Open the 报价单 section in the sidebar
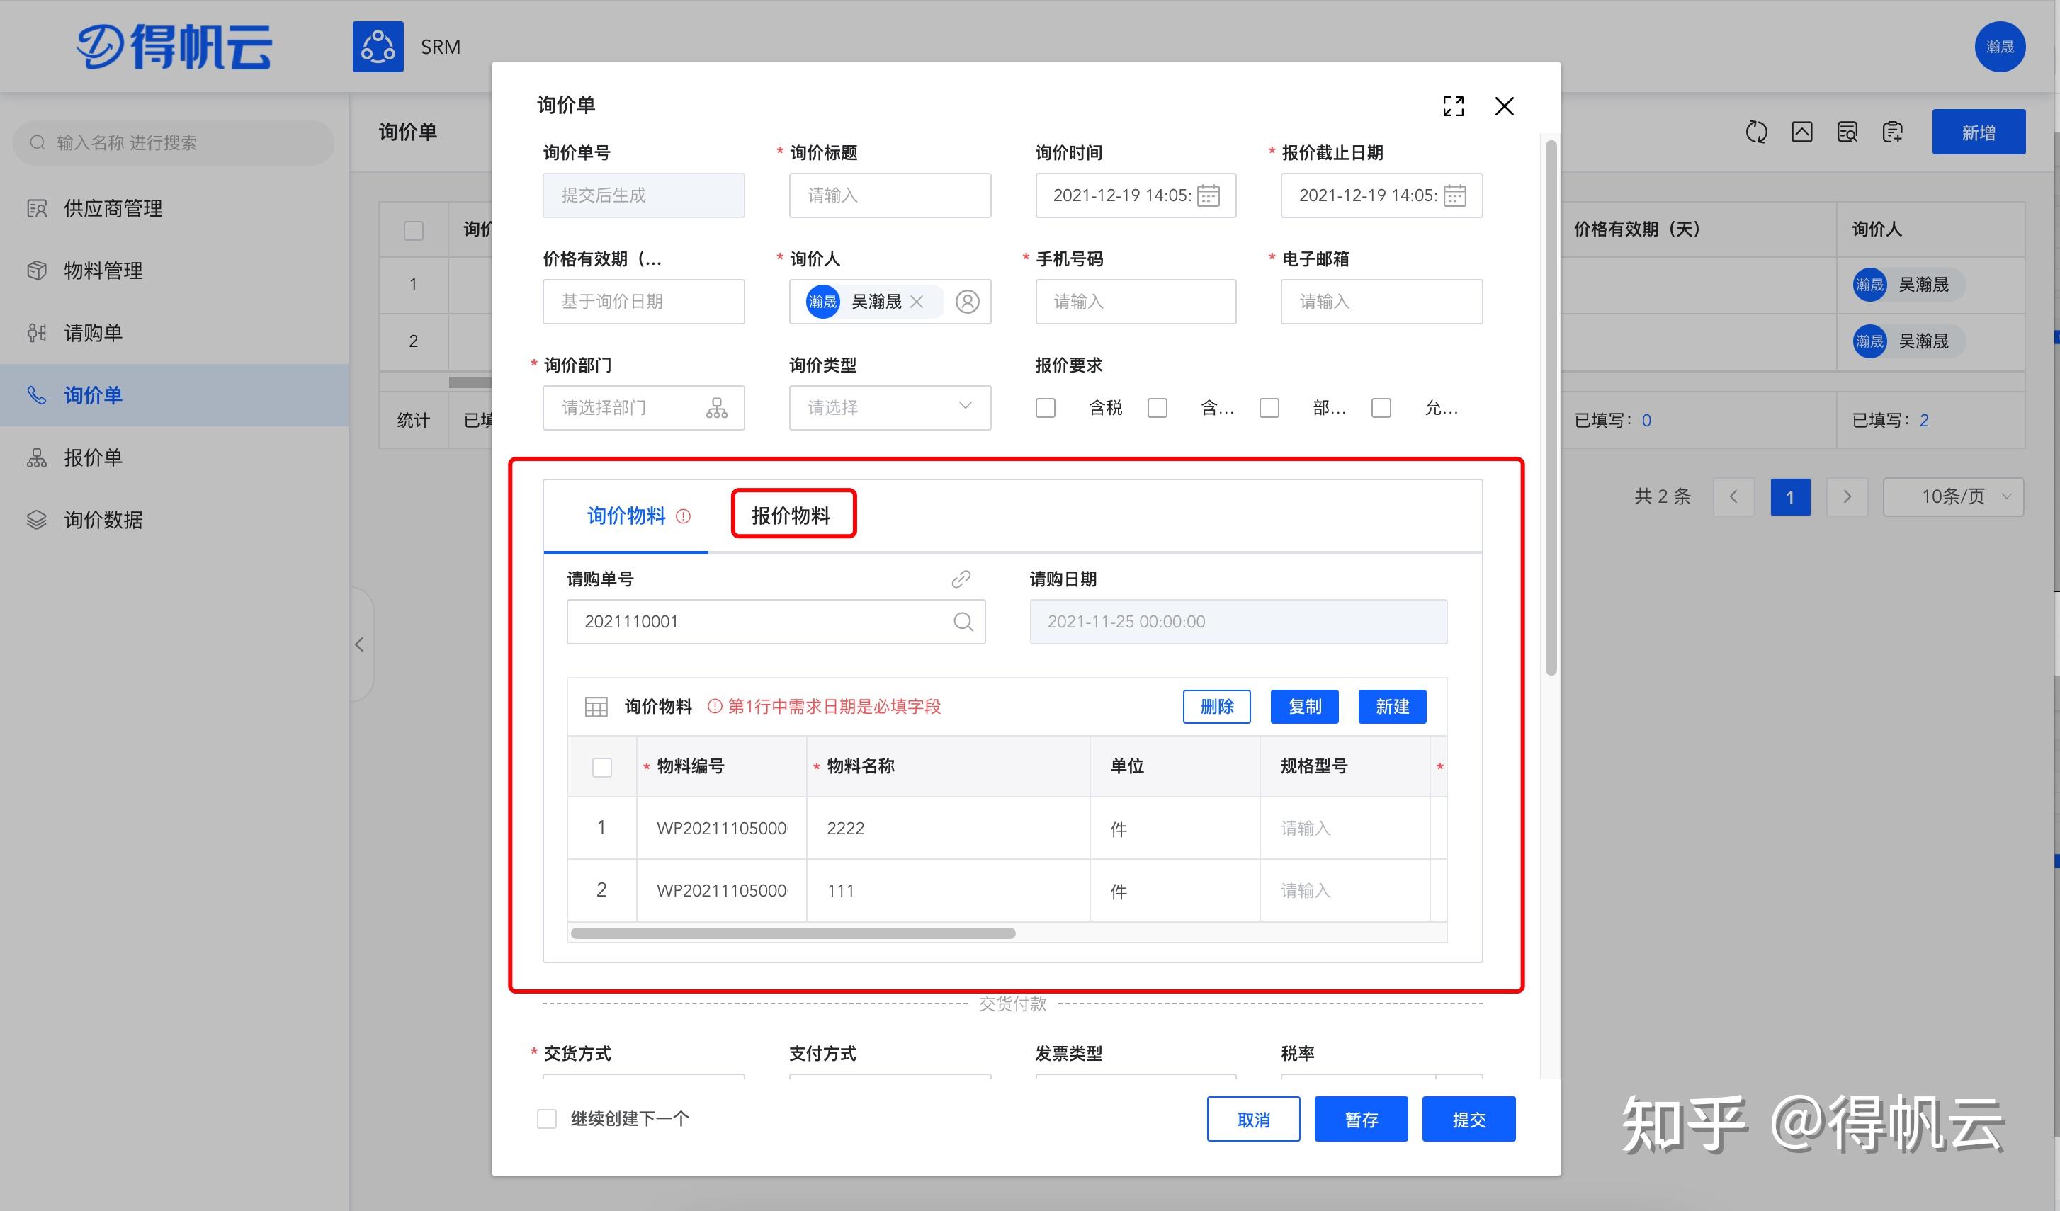Viewport: 2060px width, 1211px height. tap(94, 457)
